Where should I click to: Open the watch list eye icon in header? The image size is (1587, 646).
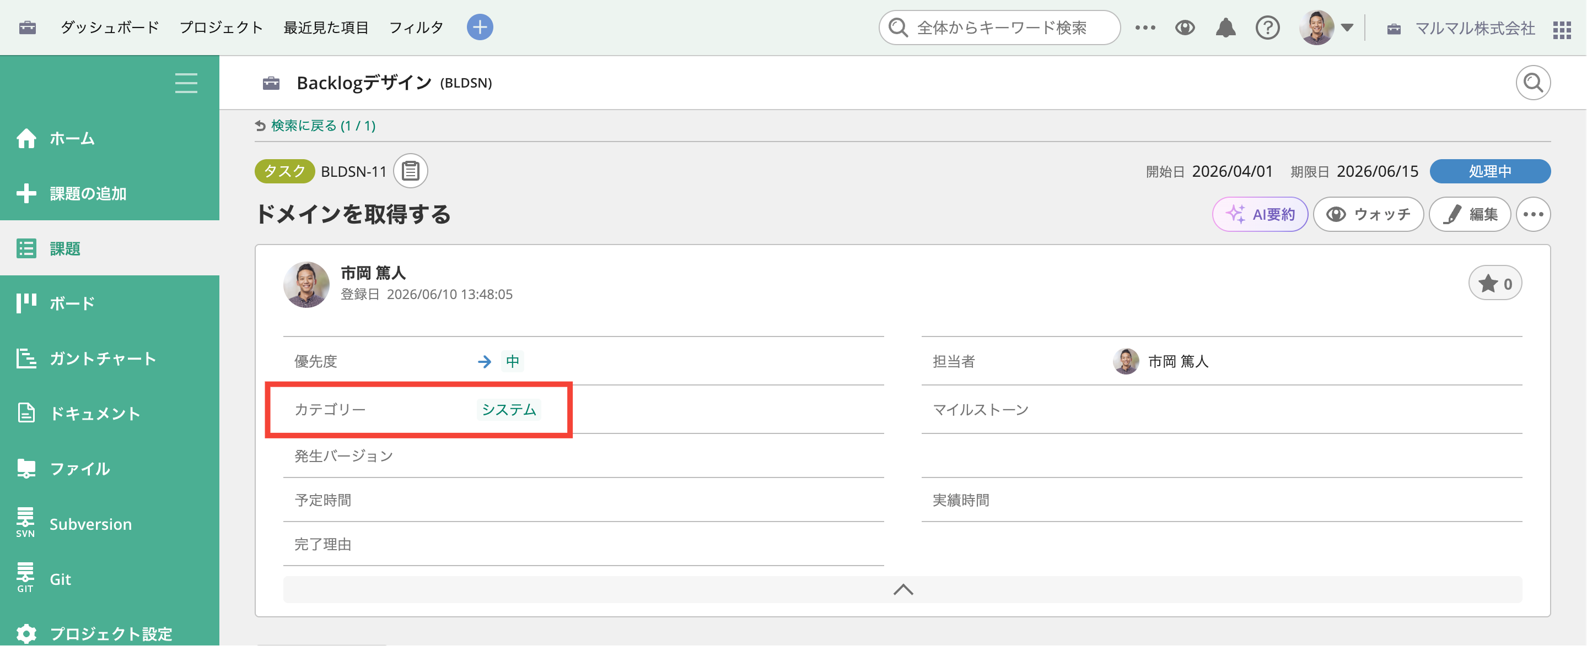1185,28
